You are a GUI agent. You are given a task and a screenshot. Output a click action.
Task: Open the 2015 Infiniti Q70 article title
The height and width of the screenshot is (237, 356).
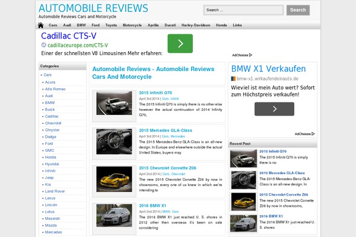click(155, 92)
